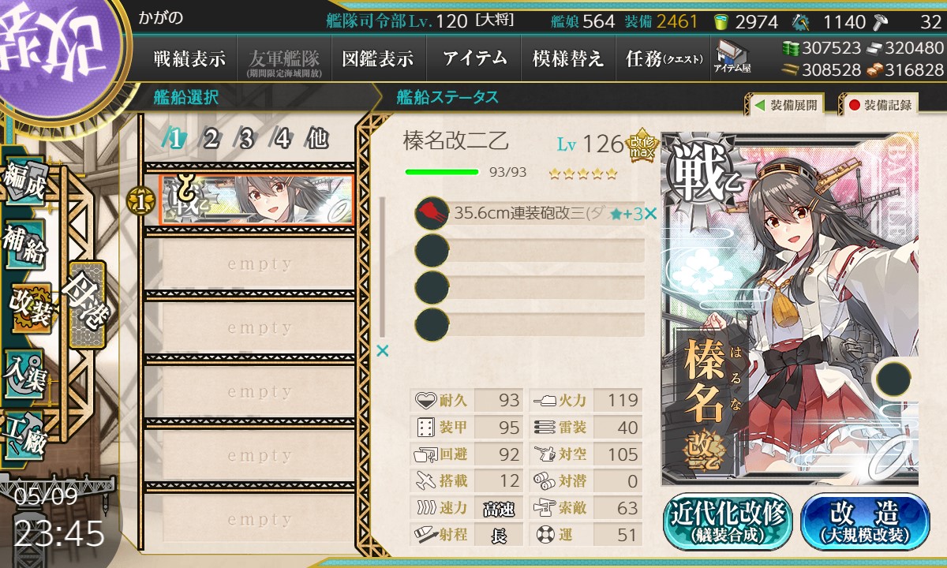This screenshot has height=568, width=947.
Task: Click the 改造 remodel button
Action: pyautogui.click(x=865, y=521)
